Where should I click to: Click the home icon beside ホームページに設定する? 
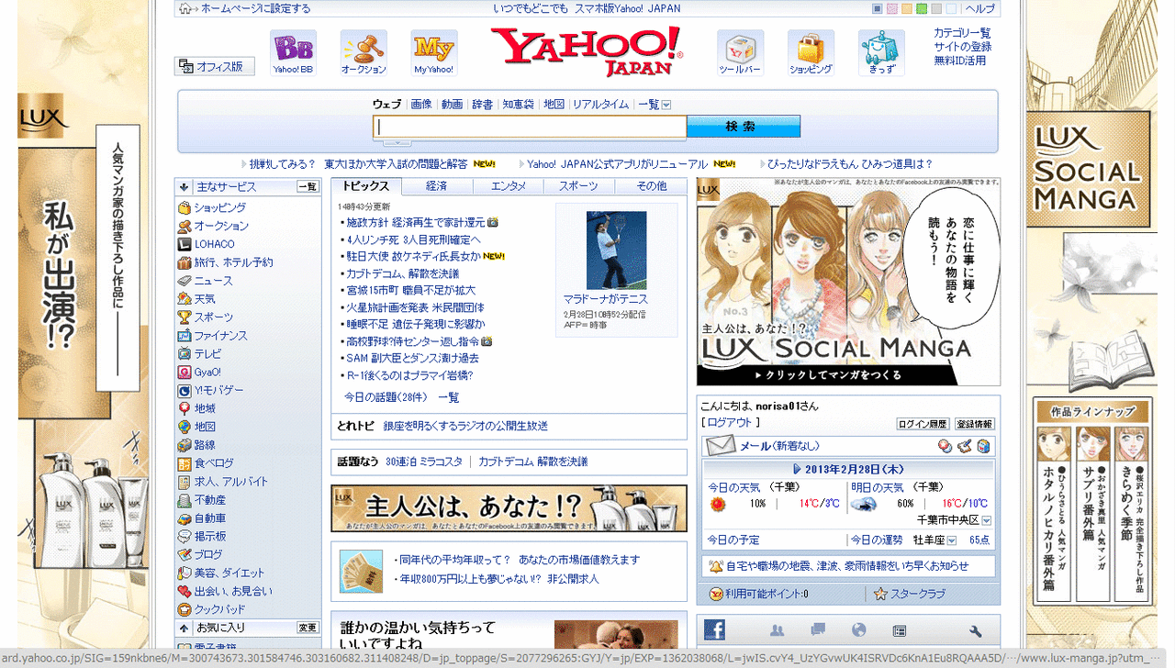185,8
